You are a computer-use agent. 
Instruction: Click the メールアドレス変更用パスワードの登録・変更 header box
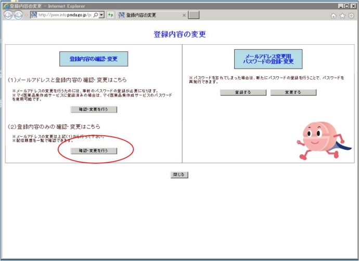click(268, 59)
